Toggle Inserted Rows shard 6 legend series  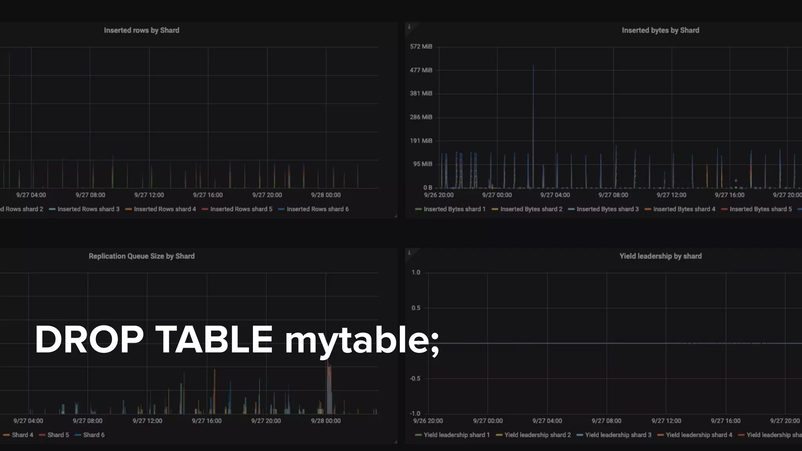click(318, 209)
